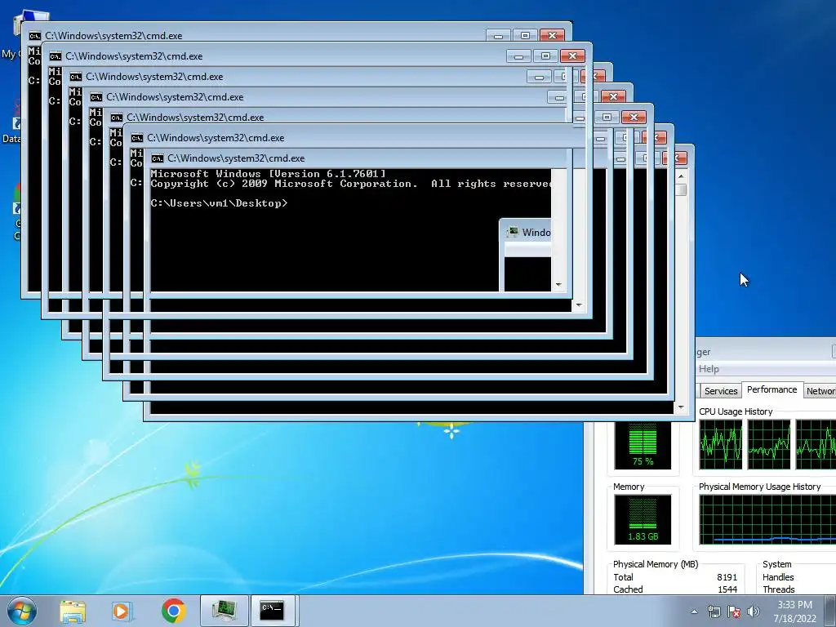836x627 pixels.
Task: Open system menu icon of the third cmd window from top
Action: coord(76,77)
